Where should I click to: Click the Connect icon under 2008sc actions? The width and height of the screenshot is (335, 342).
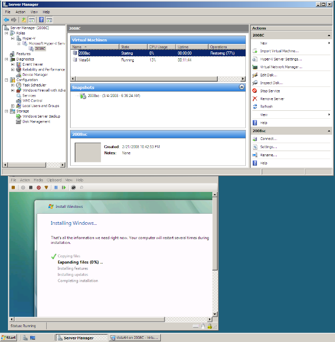[255, 139]
